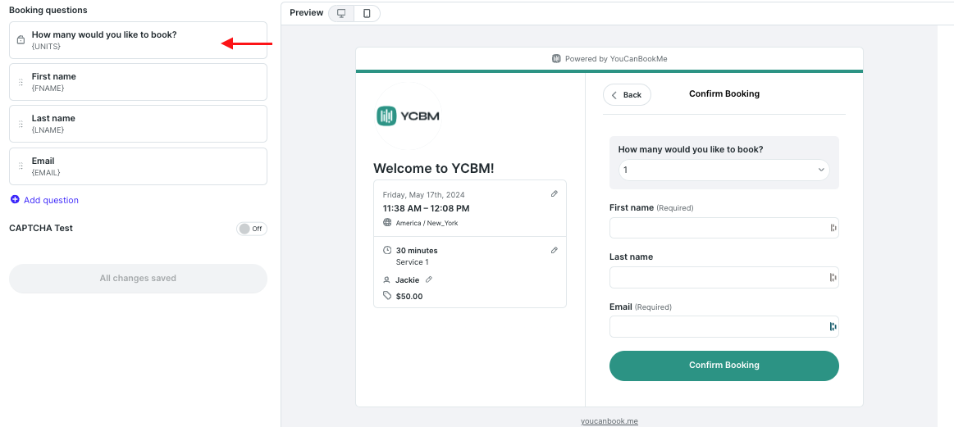The image size is (954, 427).
Task: Click the All changes saved button
Action: click(x=138, y=279)
